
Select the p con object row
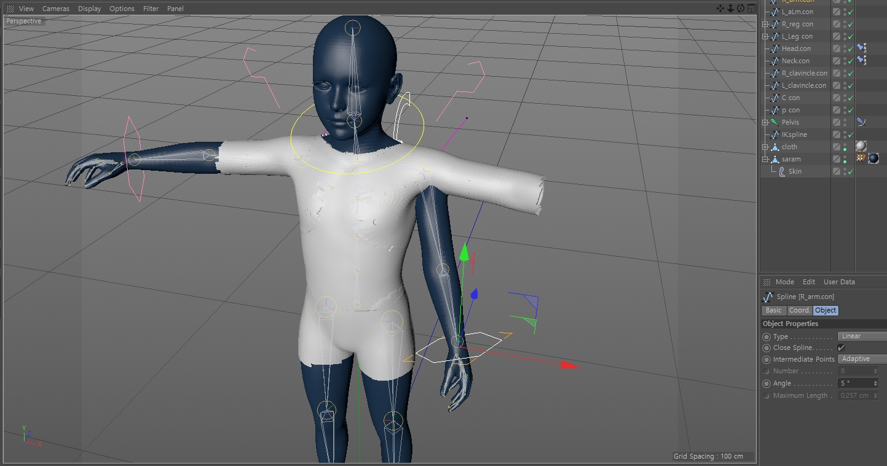click(790, 110)
